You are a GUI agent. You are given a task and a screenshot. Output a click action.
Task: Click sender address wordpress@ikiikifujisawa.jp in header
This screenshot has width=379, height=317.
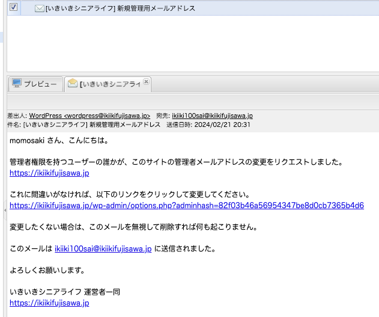[89, 115]
